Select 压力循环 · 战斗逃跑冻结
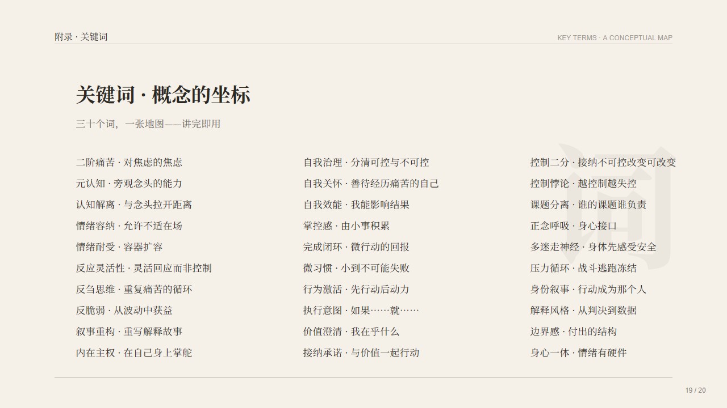This screenshot has height=408, width=727. pyautogui.click(x=583, y=268)
